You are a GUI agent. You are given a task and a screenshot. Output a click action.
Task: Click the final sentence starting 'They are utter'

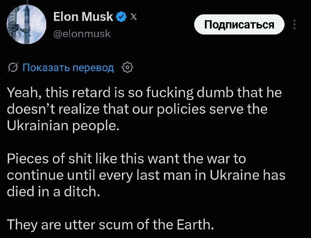110,225
